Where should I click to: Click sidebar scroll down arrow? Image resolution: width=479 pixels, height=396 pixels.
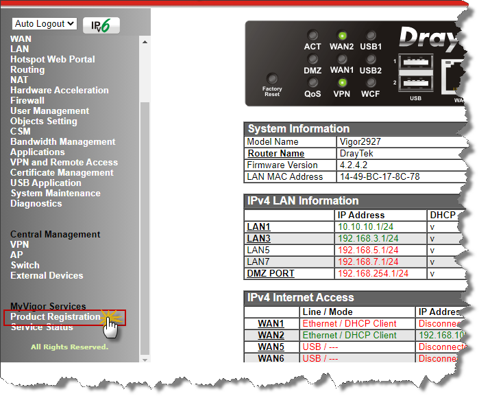[x=145, y=360]
